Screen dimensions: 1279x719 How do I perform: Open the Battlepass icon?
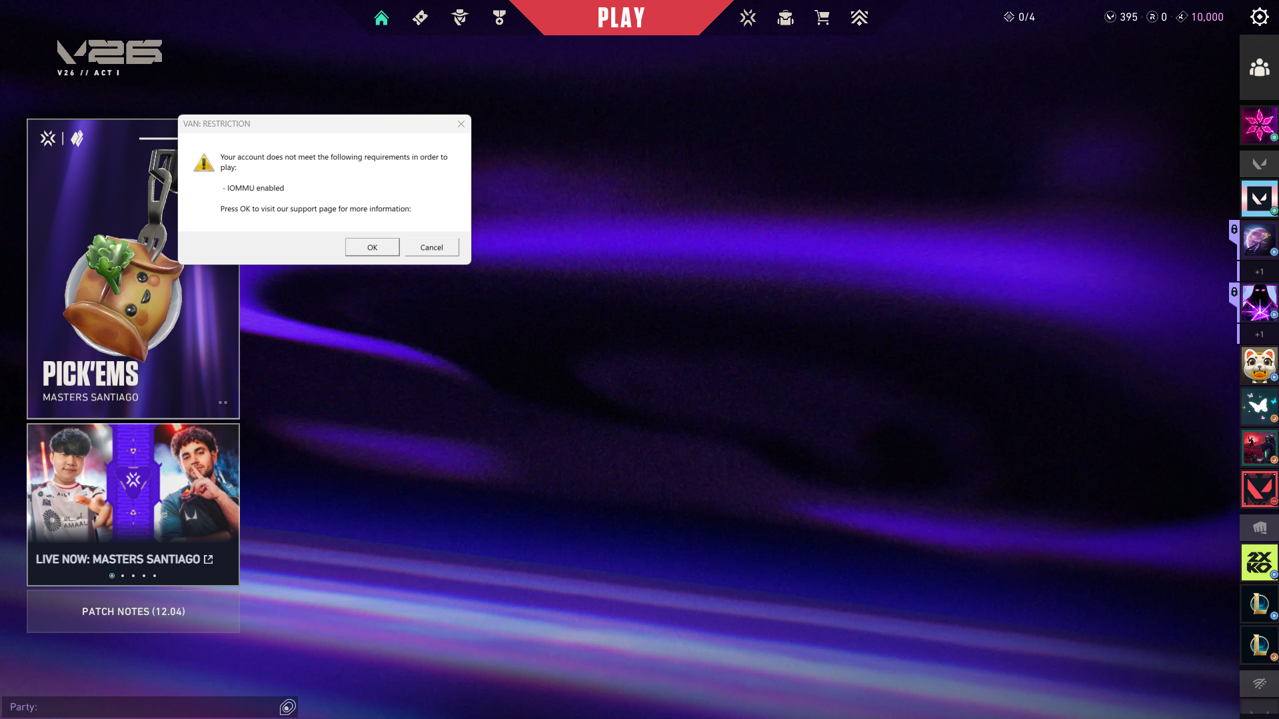420,17
